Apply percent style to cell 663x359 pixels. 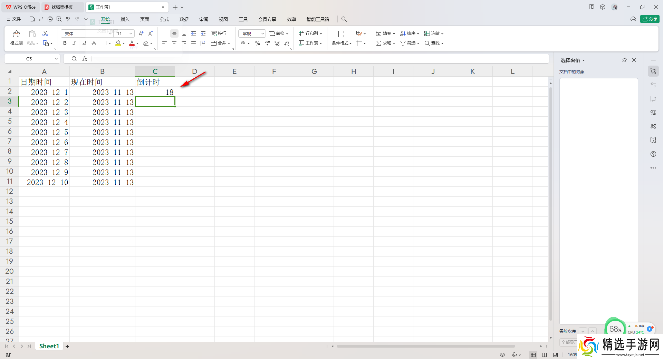pyautogui.click(x=257, y=43)
